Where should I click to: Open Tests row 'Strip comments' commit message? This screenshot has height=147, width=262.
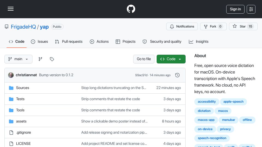click(x=111, y=99)
